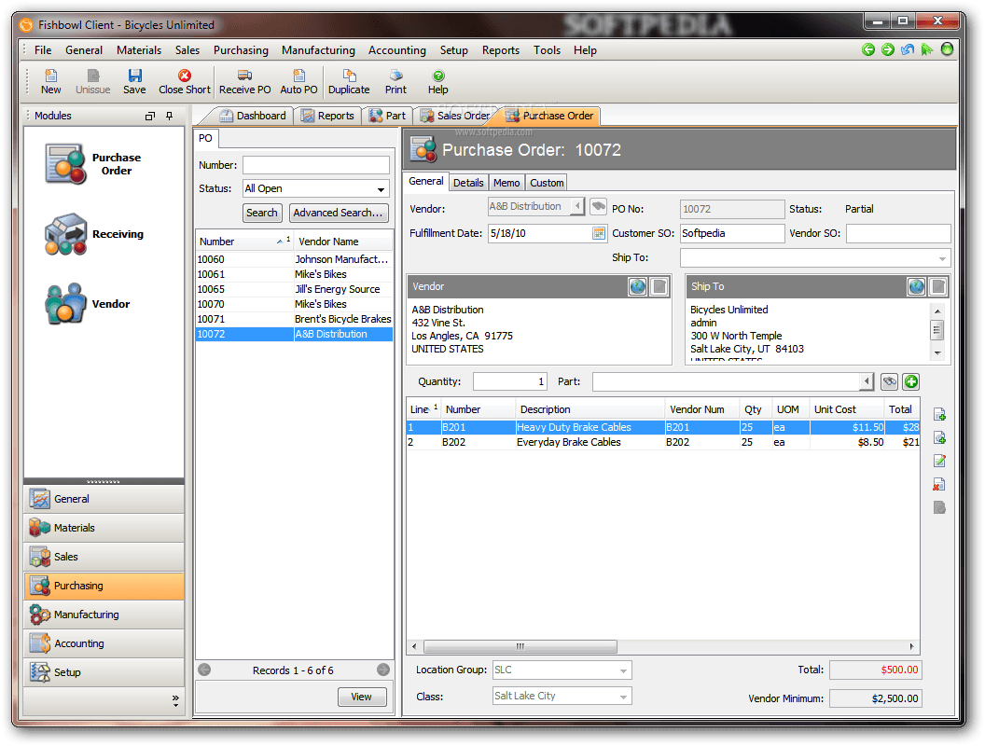Click the View button
985x746 pixels.
point(362,697)
